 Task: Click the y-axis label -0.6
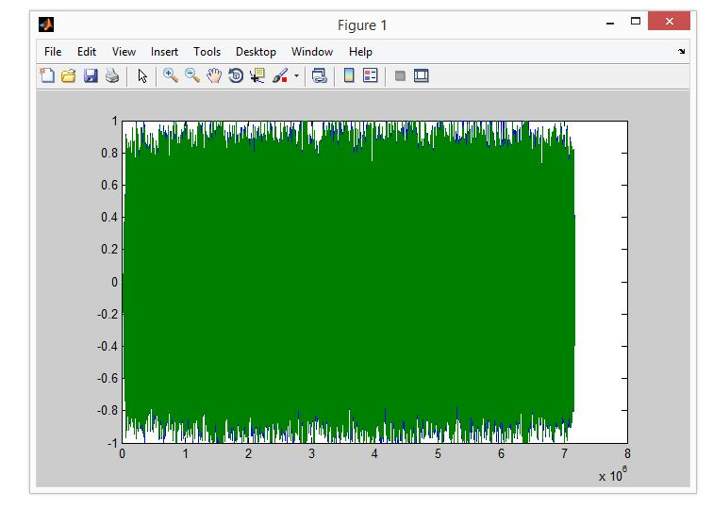(x=108, y=378)
